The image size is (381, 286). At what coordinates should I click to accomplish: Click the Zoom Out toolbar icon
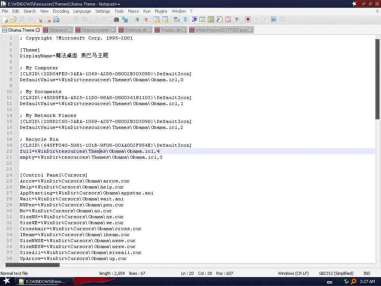click(145, 19)
